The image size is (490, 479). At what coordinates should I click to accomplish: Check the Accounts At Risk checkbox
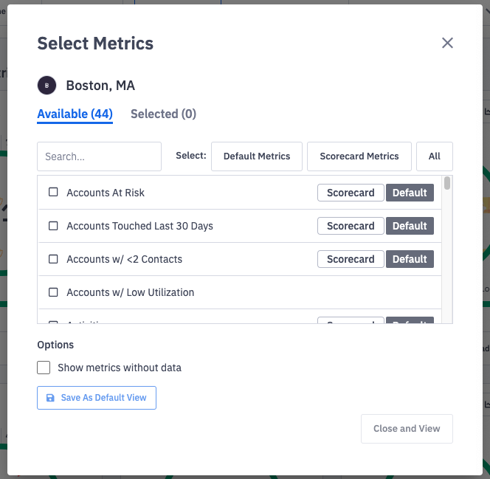[x=53, y=193]
